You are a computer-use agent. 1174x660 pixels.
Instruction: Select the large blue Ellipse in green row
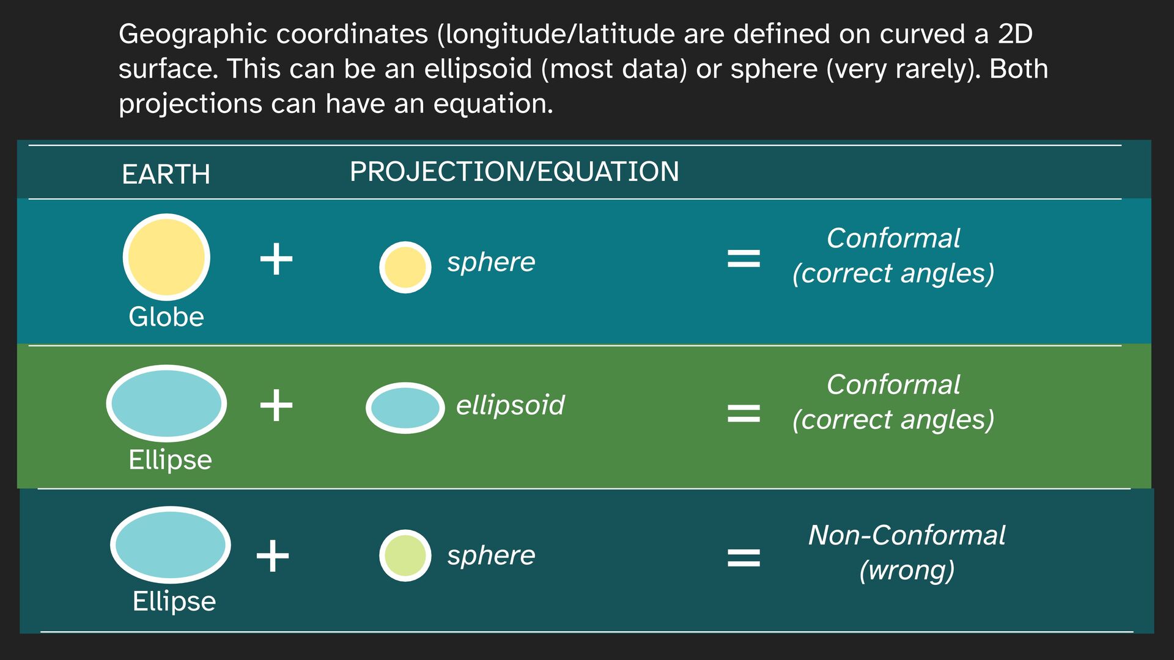(166, 403)
